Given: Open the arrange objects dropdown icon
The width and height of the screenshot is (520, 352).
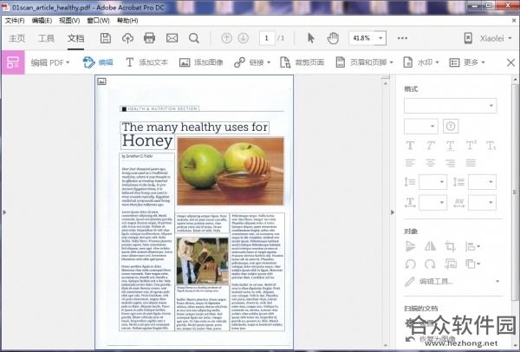Looking at the screenshot, I should tap(472, 264).
